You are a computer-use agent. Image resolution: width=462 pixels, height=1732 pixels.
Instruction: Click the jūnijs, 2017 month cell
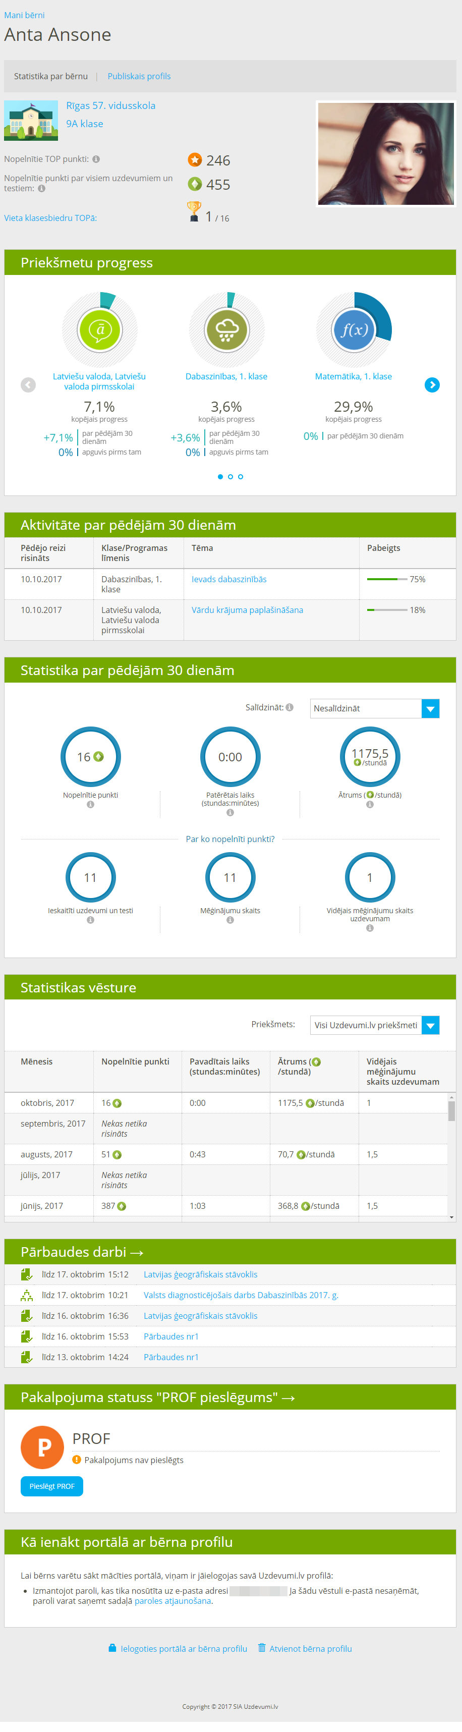tap(48, 1206)
